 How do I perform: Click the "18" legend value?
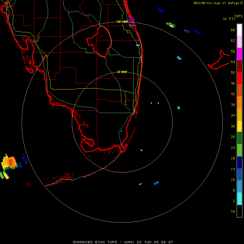click(233, 158)
